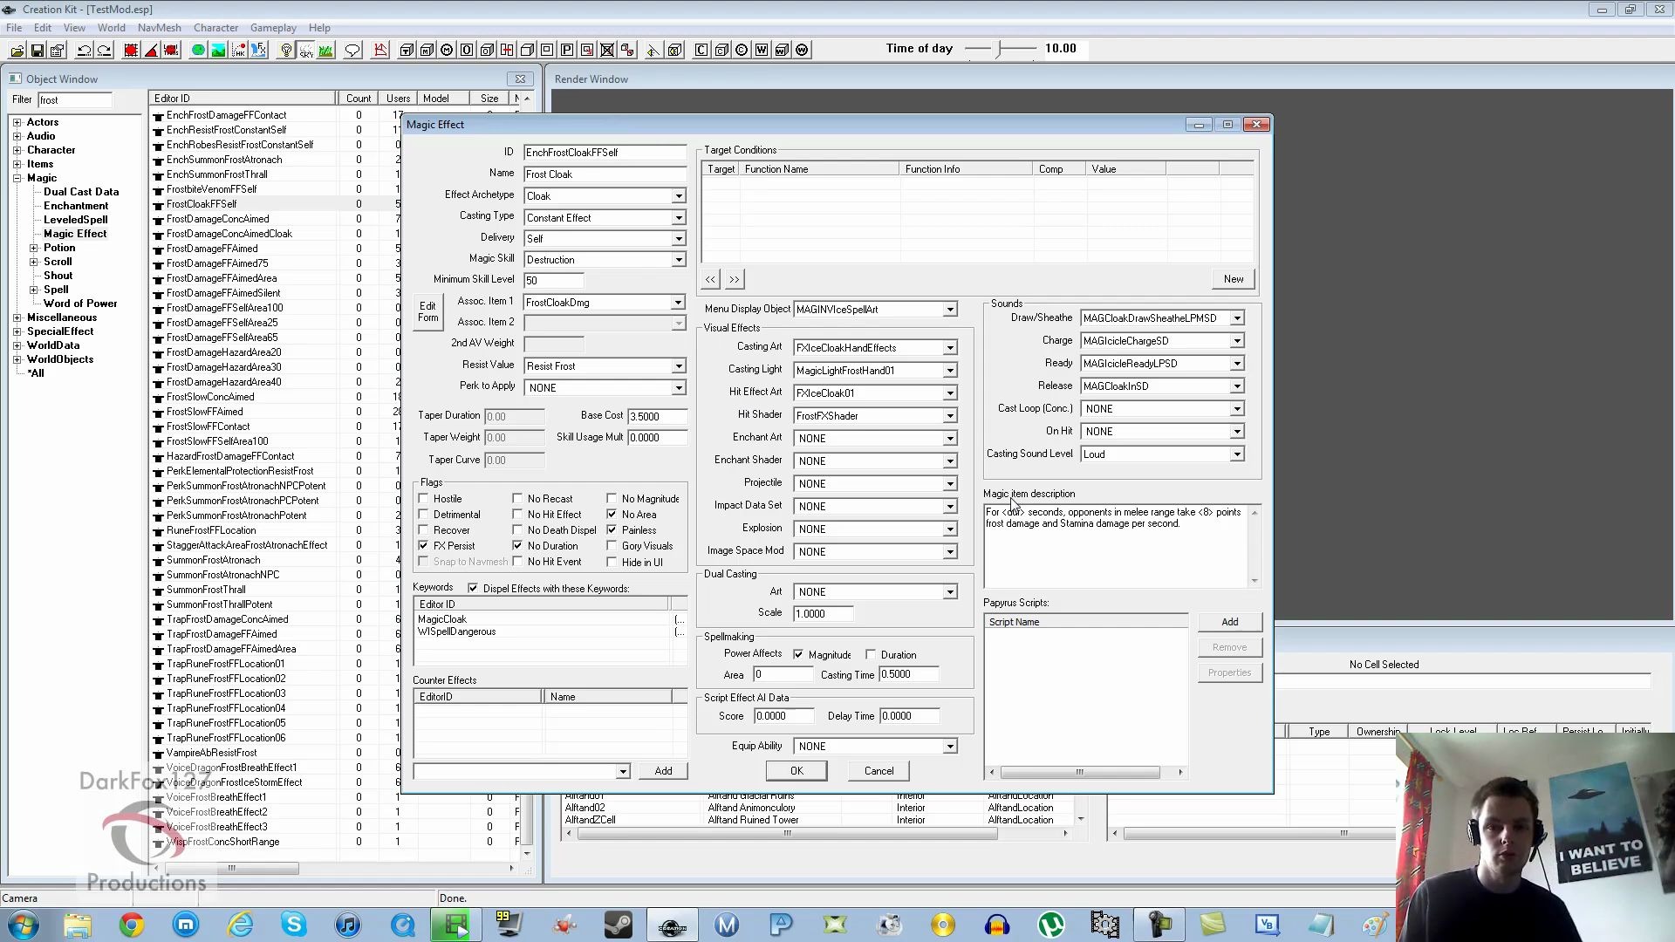Toggle the Painless flag checkbox
This screenshot has width=1675, height=942.
point(612,530)
